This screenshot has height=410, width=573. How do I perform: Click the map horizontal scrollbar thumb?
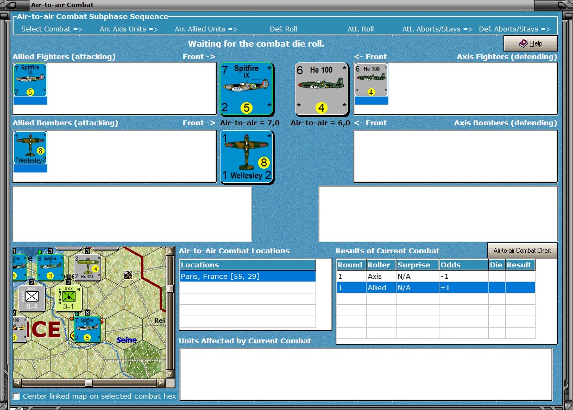point(89,383)
